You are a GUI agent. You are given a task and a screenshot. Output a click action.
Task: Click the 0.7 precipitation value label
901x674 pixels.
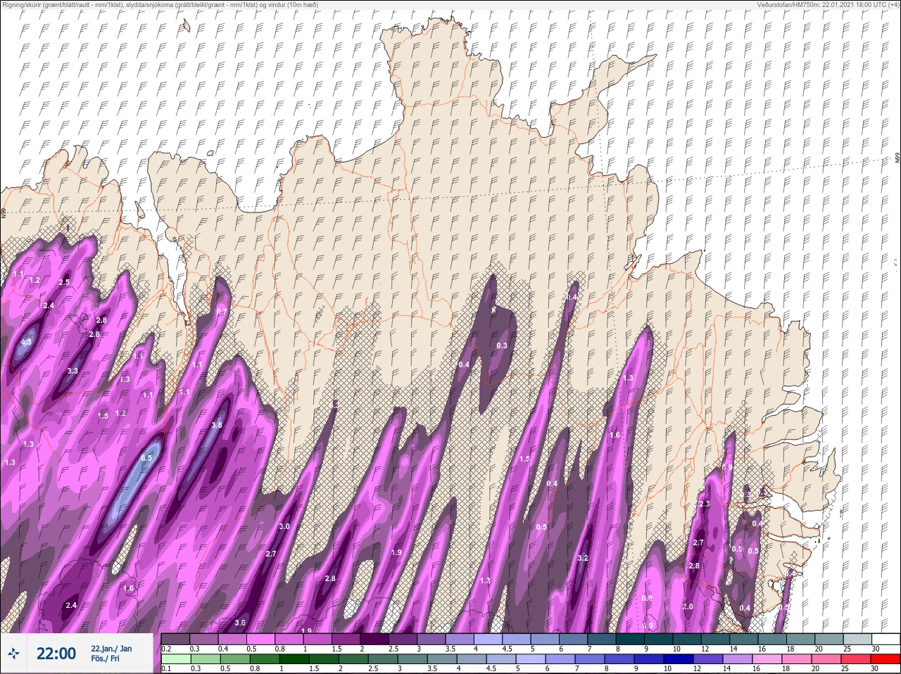coord(222,312)
